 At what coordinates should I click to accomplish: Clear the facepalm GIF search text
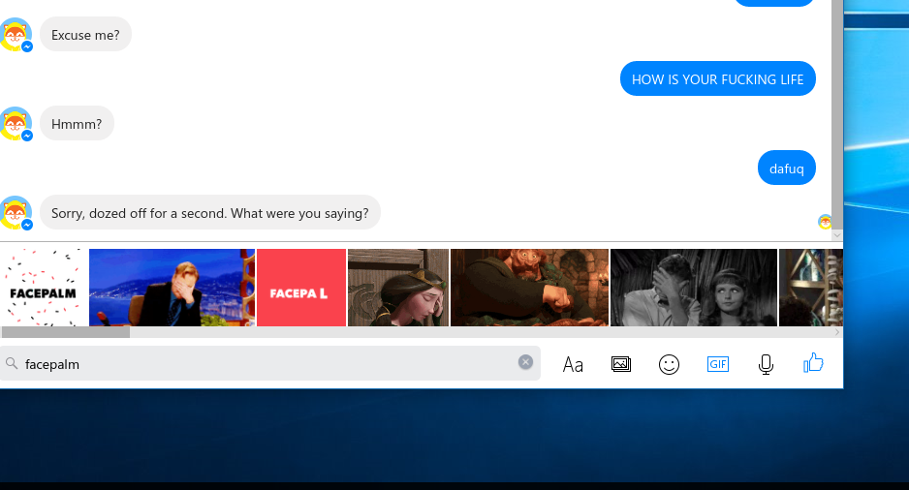[525, 362]
